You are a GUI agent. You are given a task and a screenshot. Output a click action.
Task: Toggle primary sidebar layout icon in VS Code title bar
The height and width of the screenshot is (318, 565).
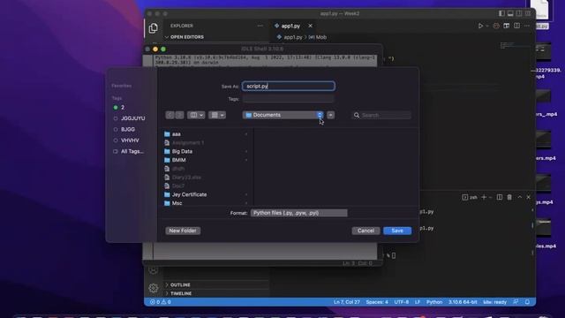pyautogui.click(x=501, y=13)
